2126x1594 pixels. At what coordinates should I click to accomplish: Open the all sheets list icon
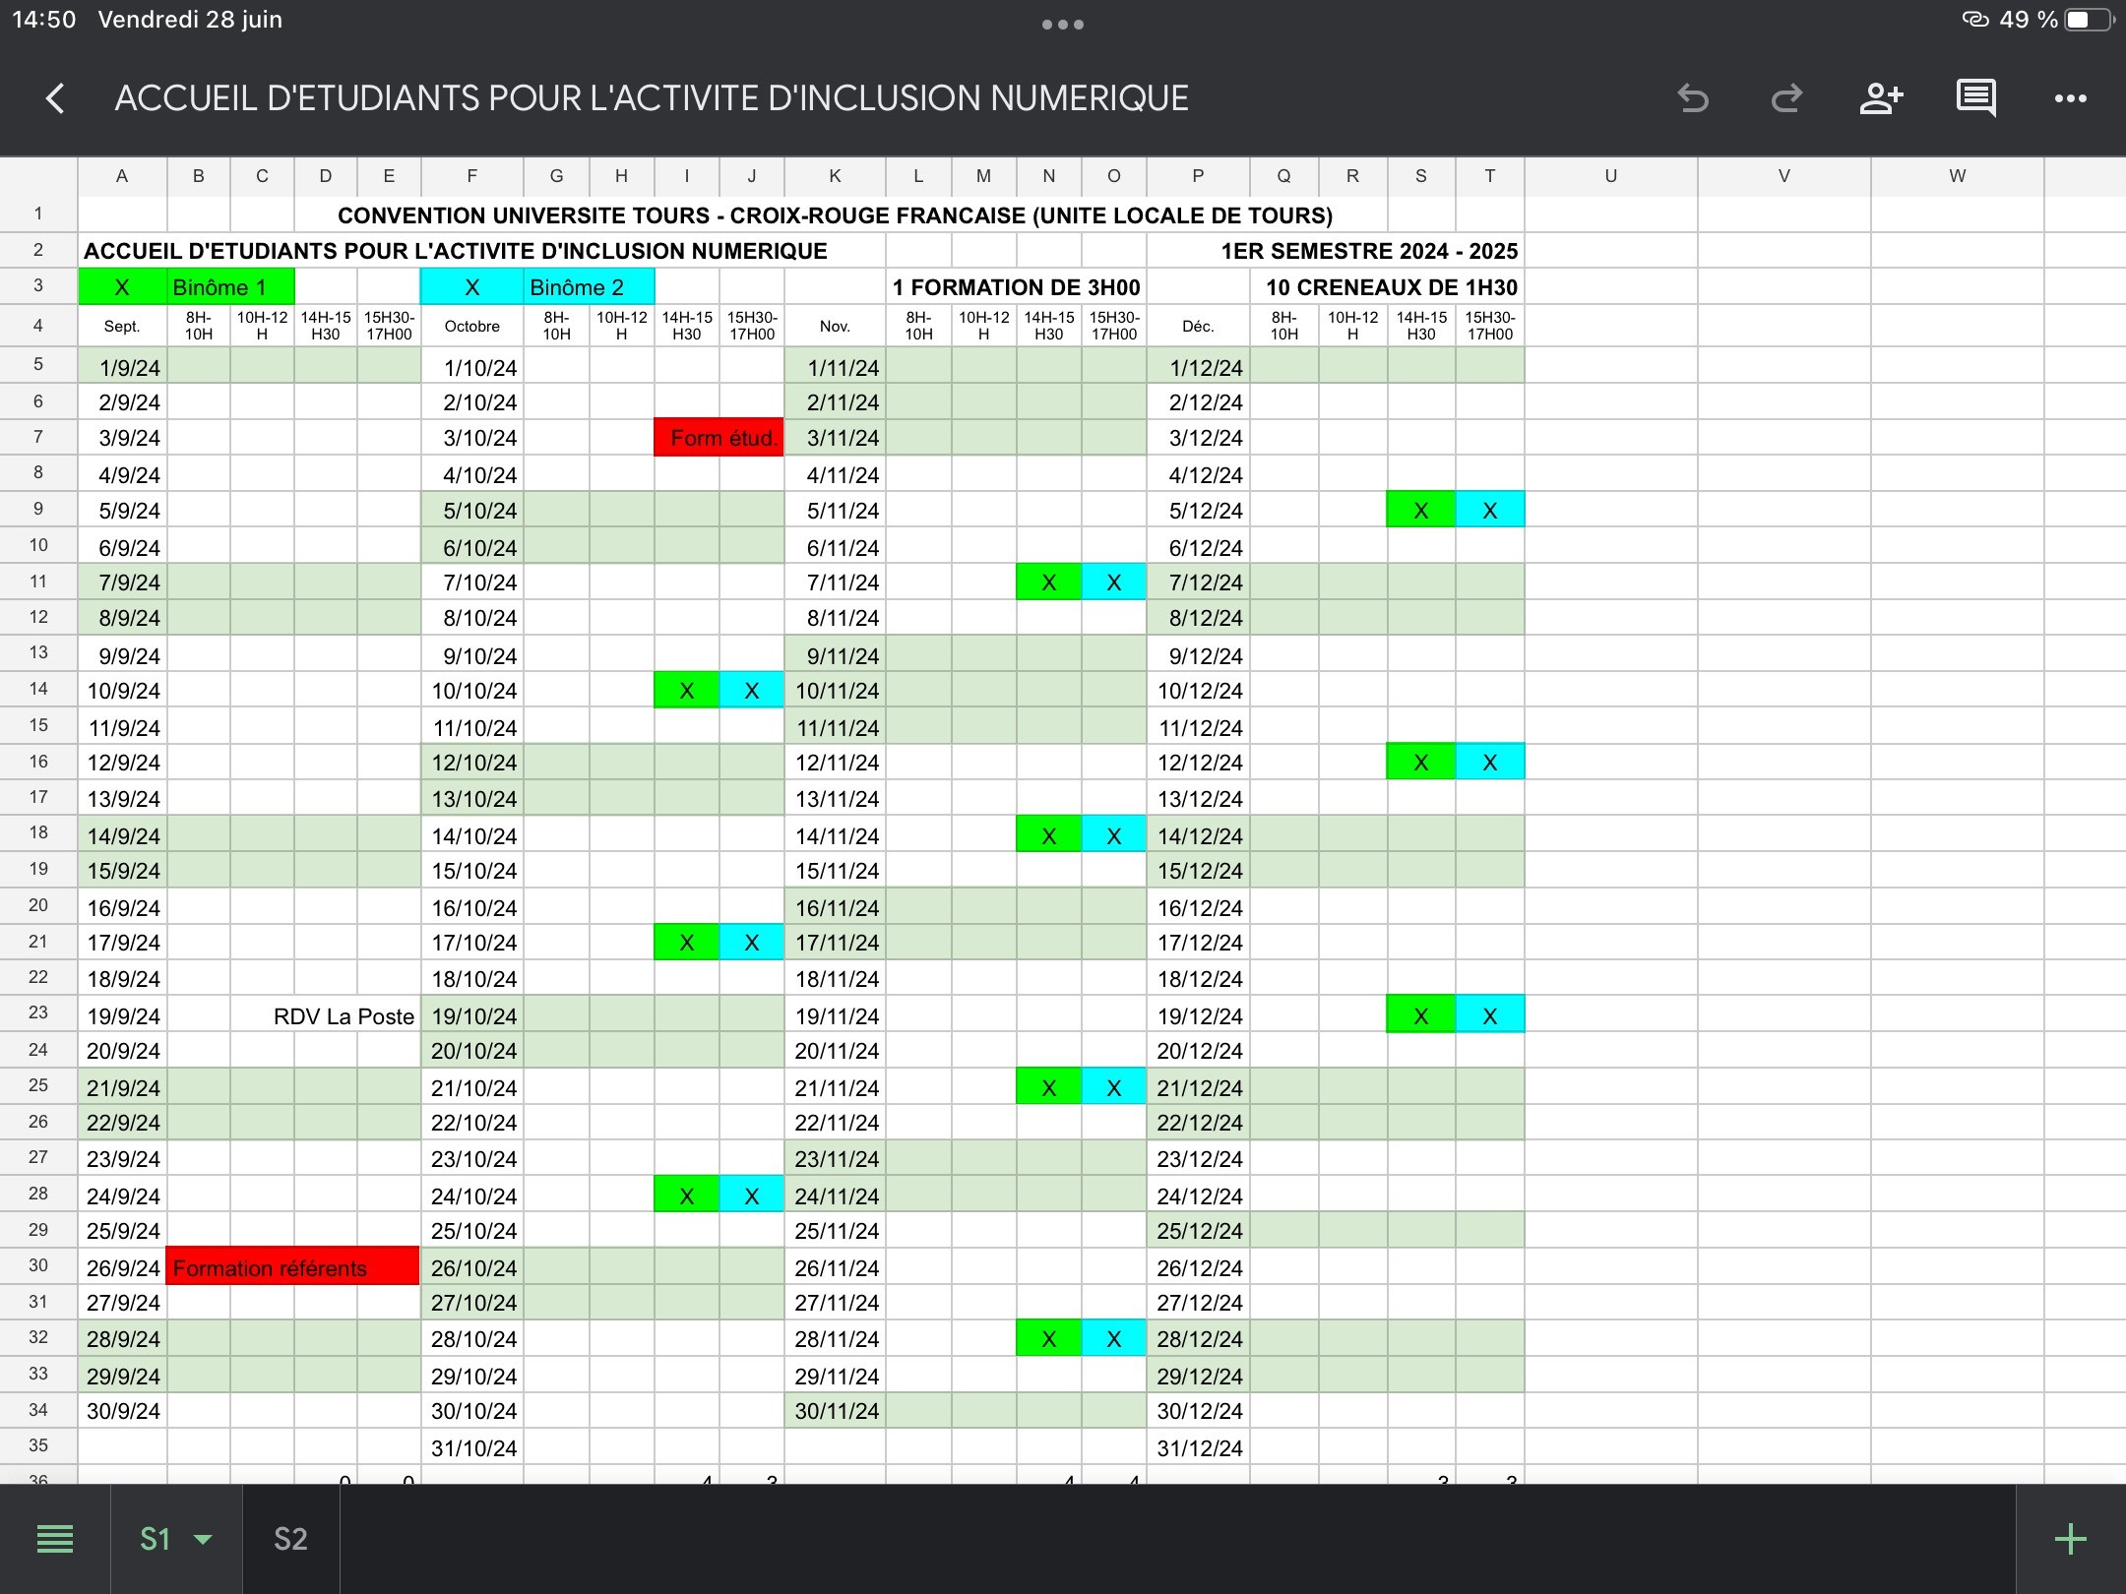coord(55,1539)
